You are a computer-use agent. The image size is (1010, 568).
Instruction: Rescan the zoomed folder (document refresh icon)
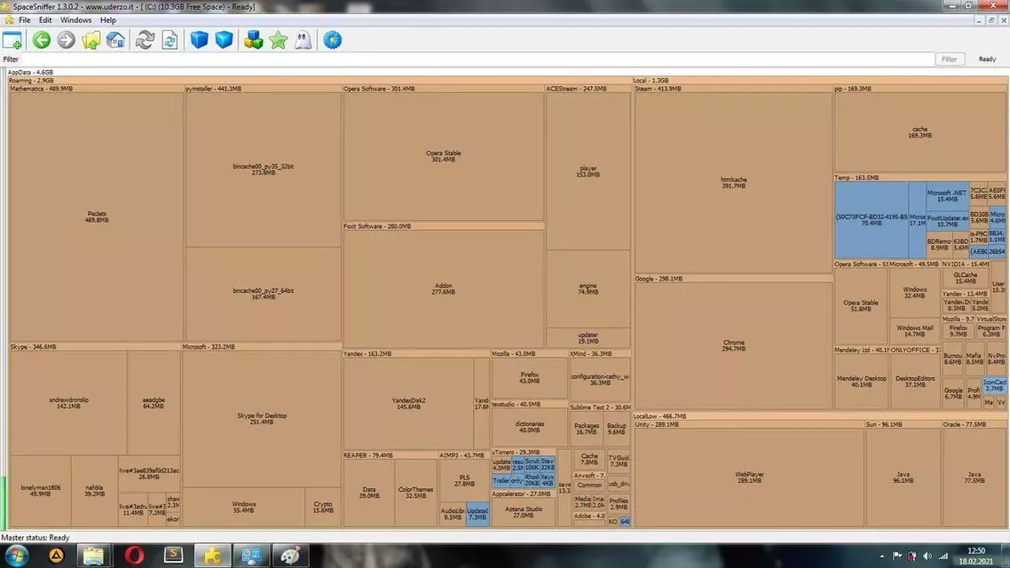[x=170, y=40]
